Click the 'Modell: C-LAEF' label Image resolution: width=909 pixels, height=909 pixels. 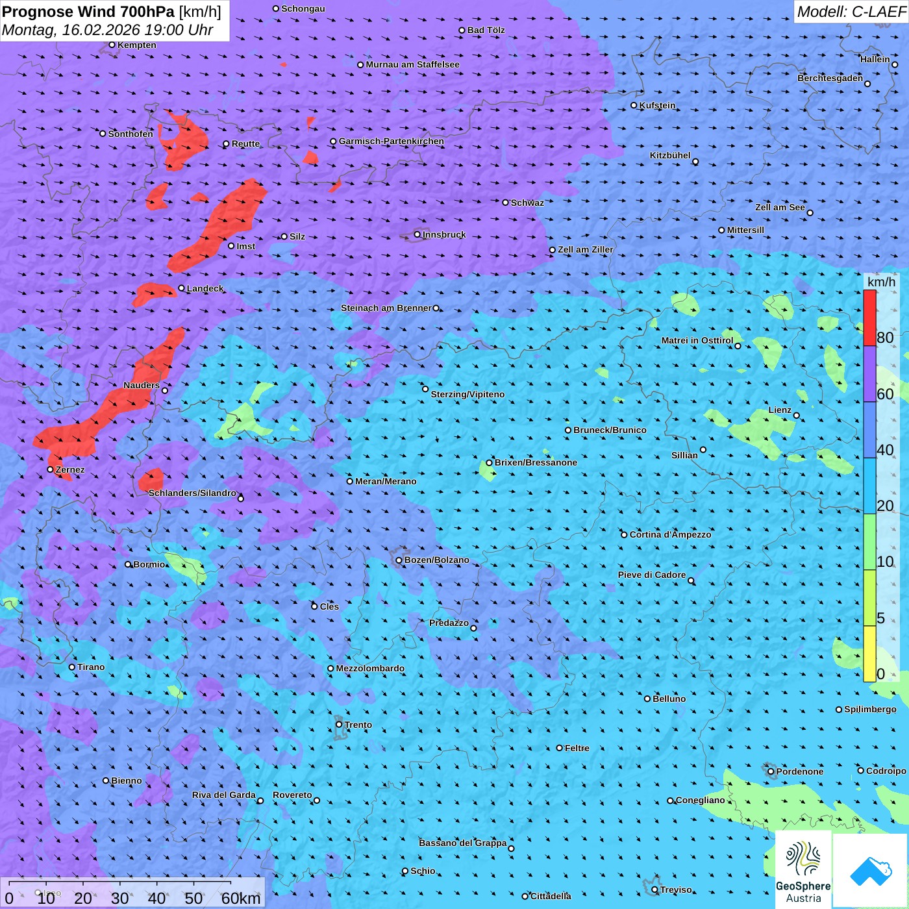[851, 12]
